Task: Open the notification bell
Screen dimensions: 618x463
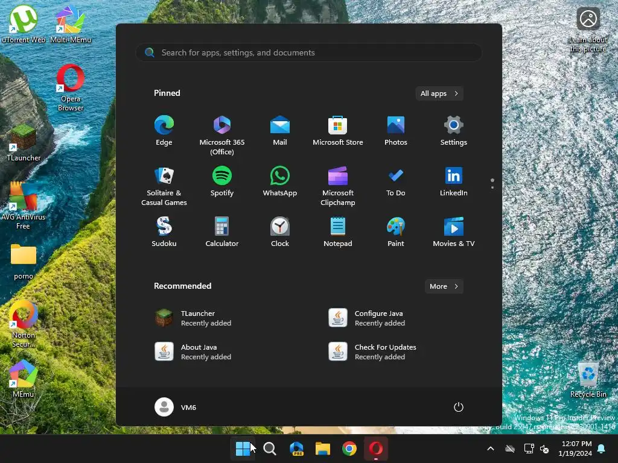Action: coord(602,449)
